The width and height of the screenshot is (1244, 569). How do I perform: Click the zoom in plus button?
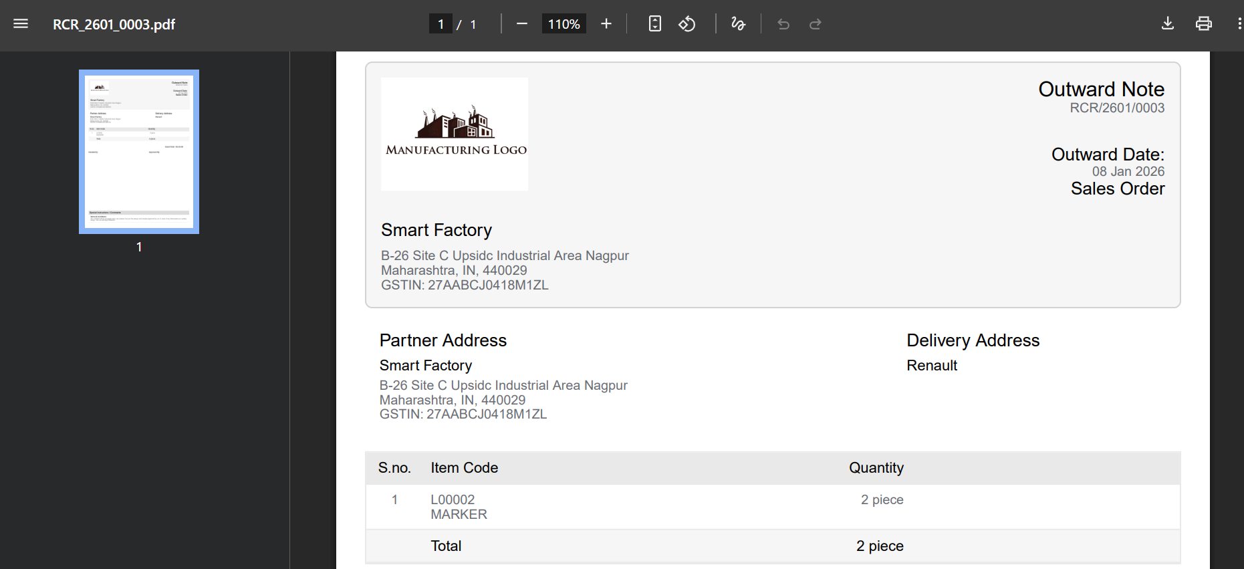[606, 24]
